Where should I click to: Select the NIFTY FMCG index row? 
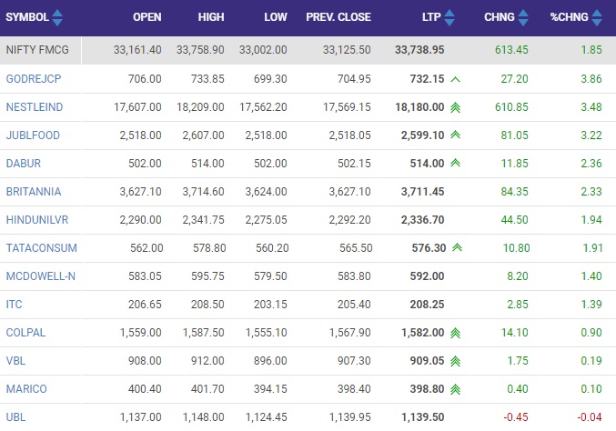(x=308, y=50)
